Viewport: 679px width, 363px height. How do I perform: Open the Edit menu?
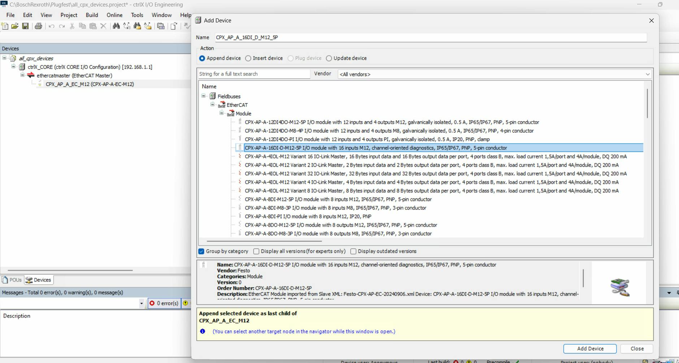point(27,15)
